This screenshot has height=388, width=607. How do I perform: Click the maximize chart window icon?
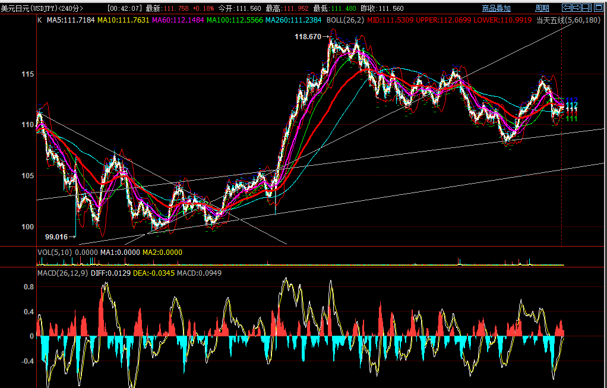598,8
